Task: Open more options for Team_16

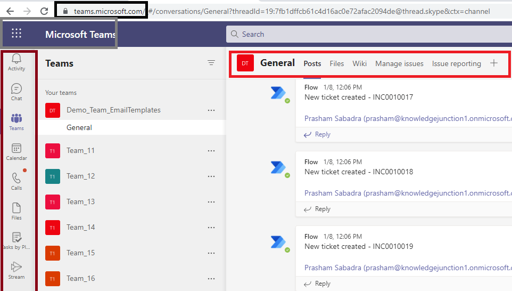Action: click(211, 279)
